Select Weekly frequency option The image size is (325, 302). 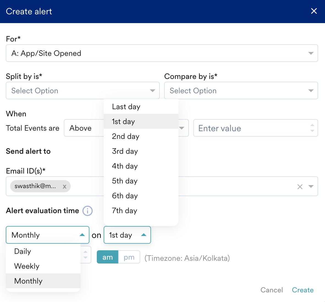tap(27, 266)
